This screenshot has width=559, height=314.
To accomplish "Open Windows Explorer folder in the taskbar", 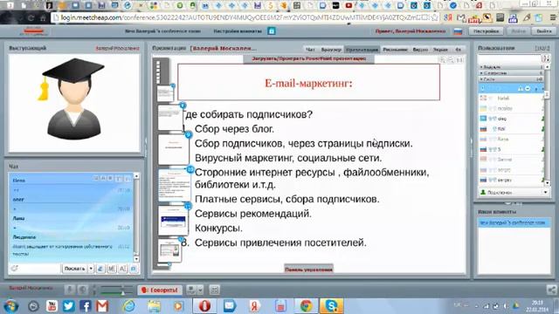I will coord(154,306).
